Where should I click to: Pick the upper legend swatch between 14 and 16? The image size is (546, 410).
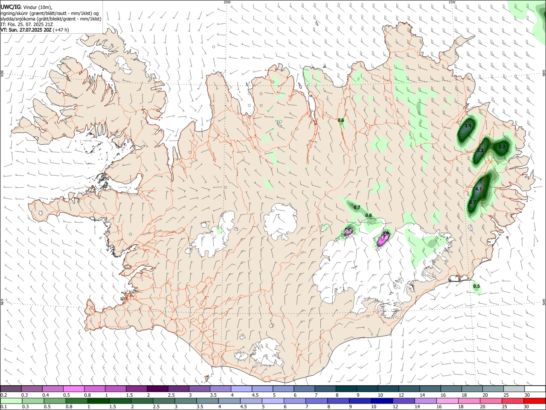(430, 389)
